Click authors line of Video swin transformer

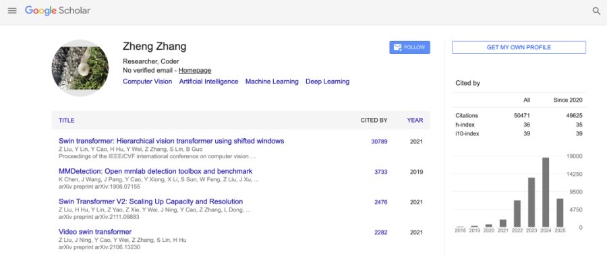click(122, 240)
